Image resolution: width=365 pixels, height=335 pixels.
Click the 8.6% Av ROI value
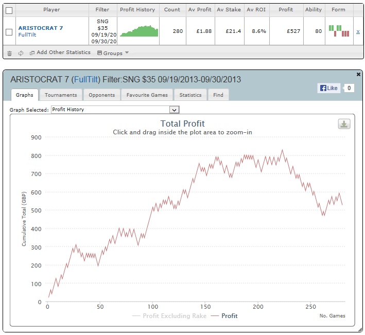click(x=259, y=31)
